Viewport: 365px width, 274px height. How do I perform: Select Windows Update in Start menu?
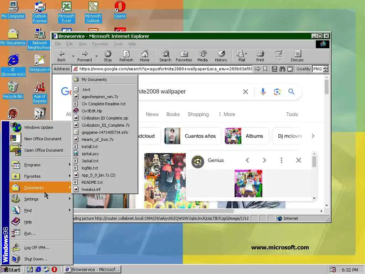41,127
